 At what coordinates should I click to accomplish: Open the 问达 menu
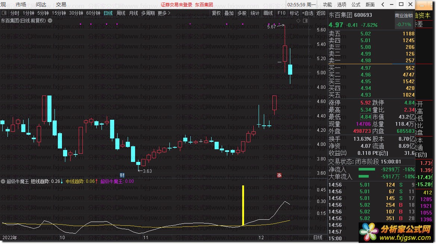[x=41, y=4]
